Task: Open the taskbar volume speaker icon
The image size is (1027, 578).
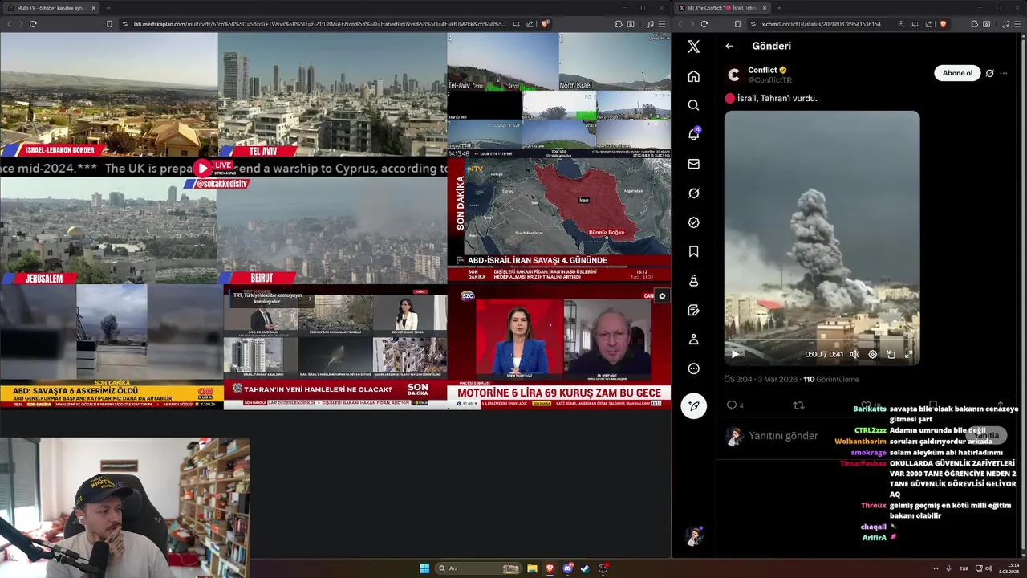Action: [x=988, y=568]
